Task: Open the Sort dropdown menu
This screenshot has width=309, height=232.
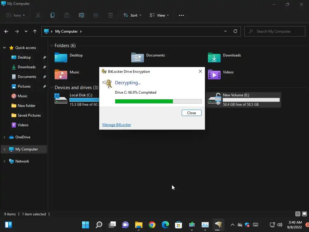Action: tap(132, 15)
